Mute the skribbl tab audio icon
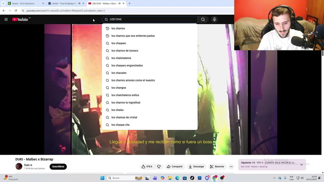The image size is (324, 182). click(79, 4)
